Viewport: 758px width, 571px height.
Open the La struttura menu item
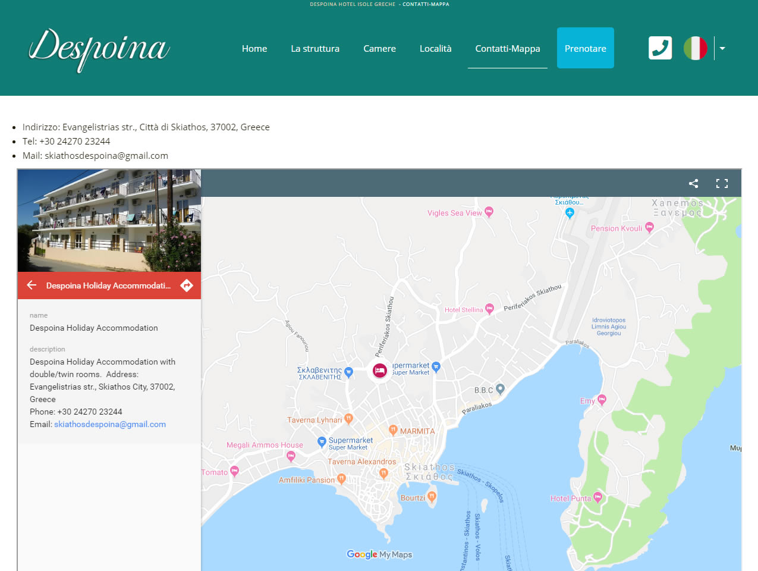[x=315, y=49]
